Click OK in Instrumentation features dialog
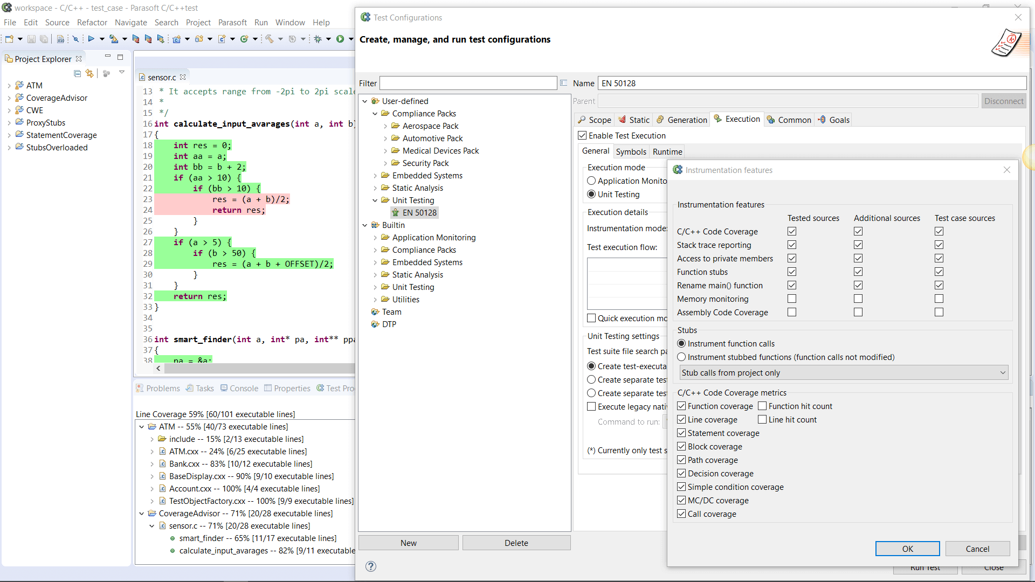Image resolution: width=1035 pixels, height=582 pixels. coord(907,549)
